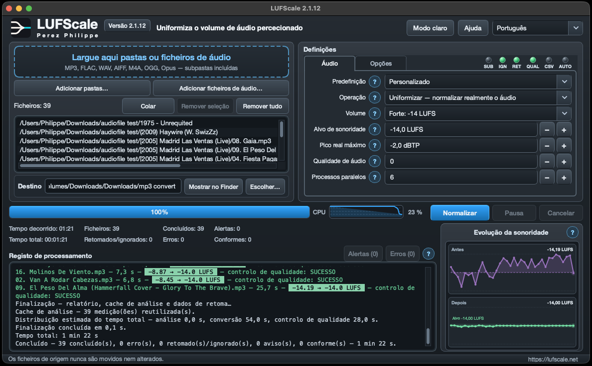Open help for Predefinição setting
This screenshot has height=366, width=592.
[375, 82]
